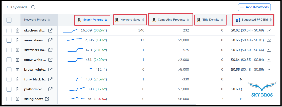Check the box for skechers sli... row
Image resolution: width=282 pixels, height=107 pixels.
click(9, 30)
